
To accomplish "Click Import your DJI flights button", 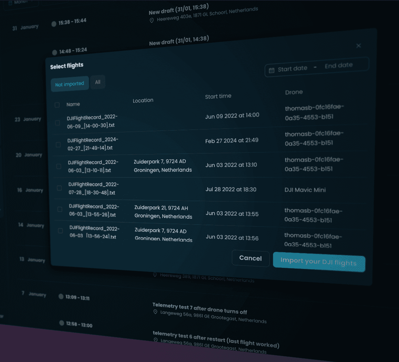I will [x=319, y=262].
